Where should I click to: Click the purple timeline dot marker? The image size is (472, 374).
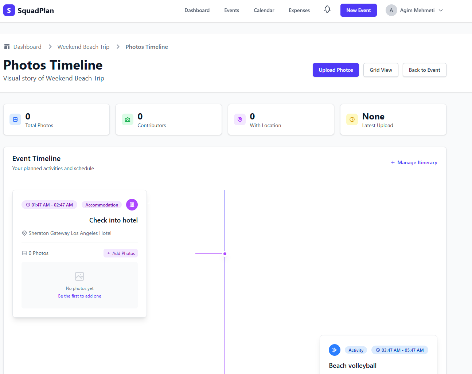[x=225, y=254]
